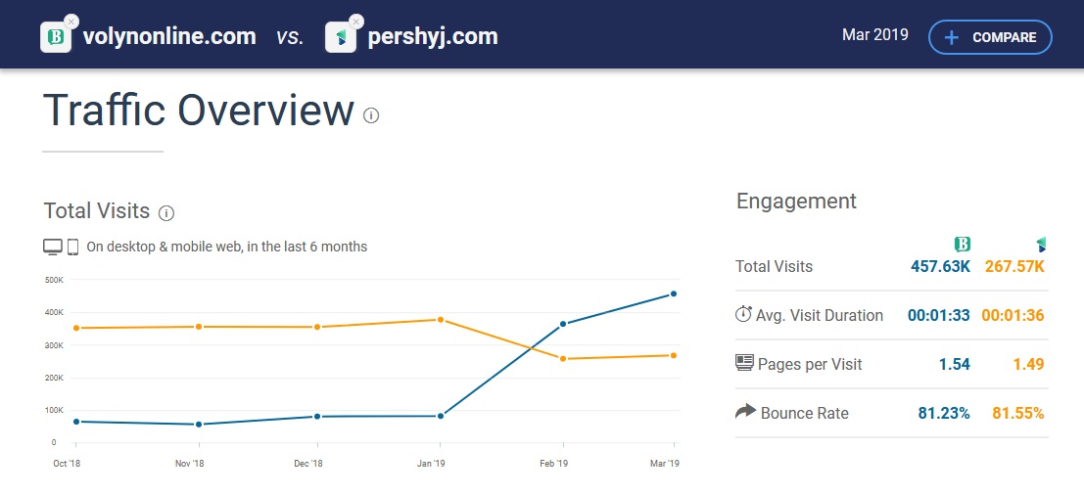The image size is (1084, 496).
Task: Click the volynonline.com favicon icon in header
Action: [x=56, y=37]
